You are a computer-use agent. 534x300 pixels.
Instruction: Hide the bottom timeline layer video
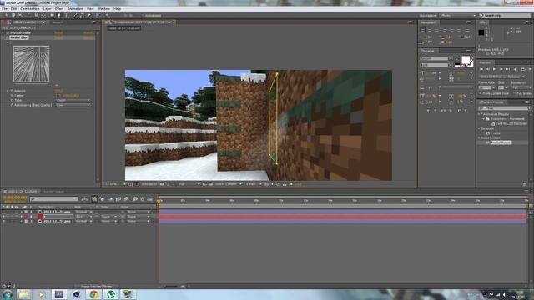click(x=3, y=221)
